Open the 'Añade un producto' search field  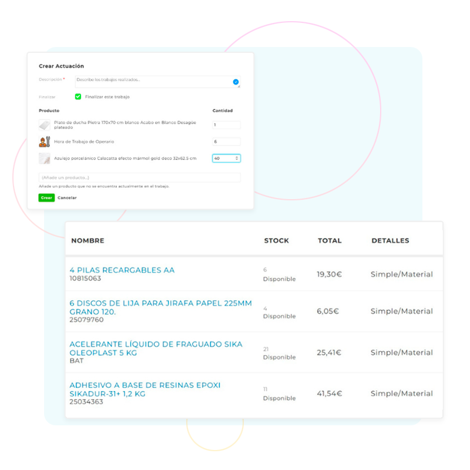tap(139, 177)
